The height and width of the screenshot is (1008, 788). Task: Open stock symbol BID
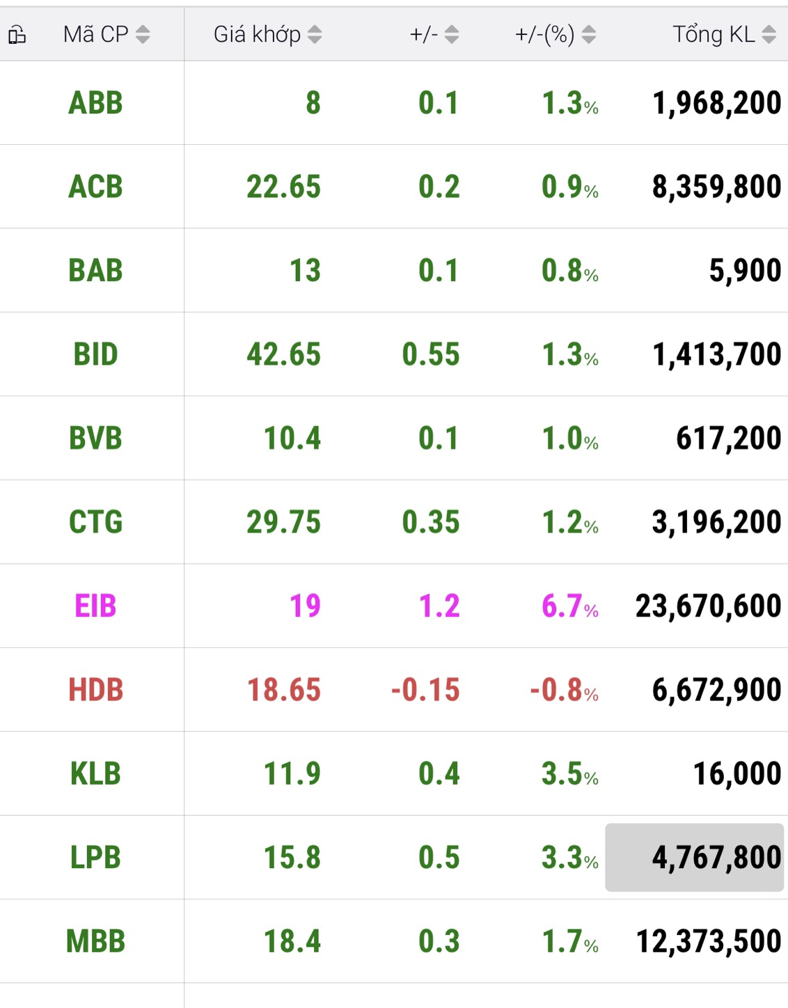pos(95,354)
